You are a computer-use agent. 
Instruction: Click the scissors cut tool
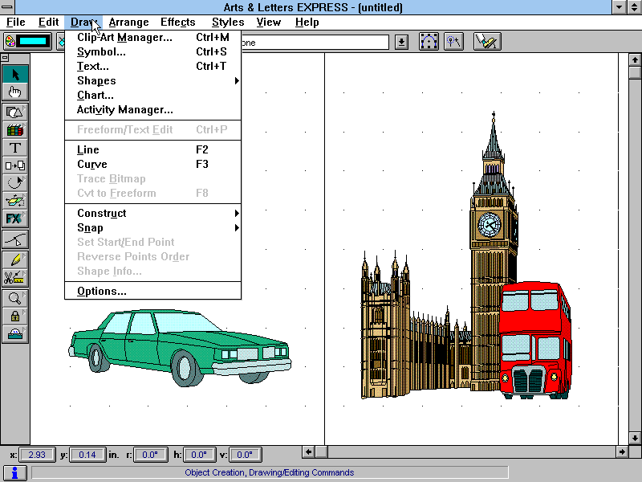[15, 277]
